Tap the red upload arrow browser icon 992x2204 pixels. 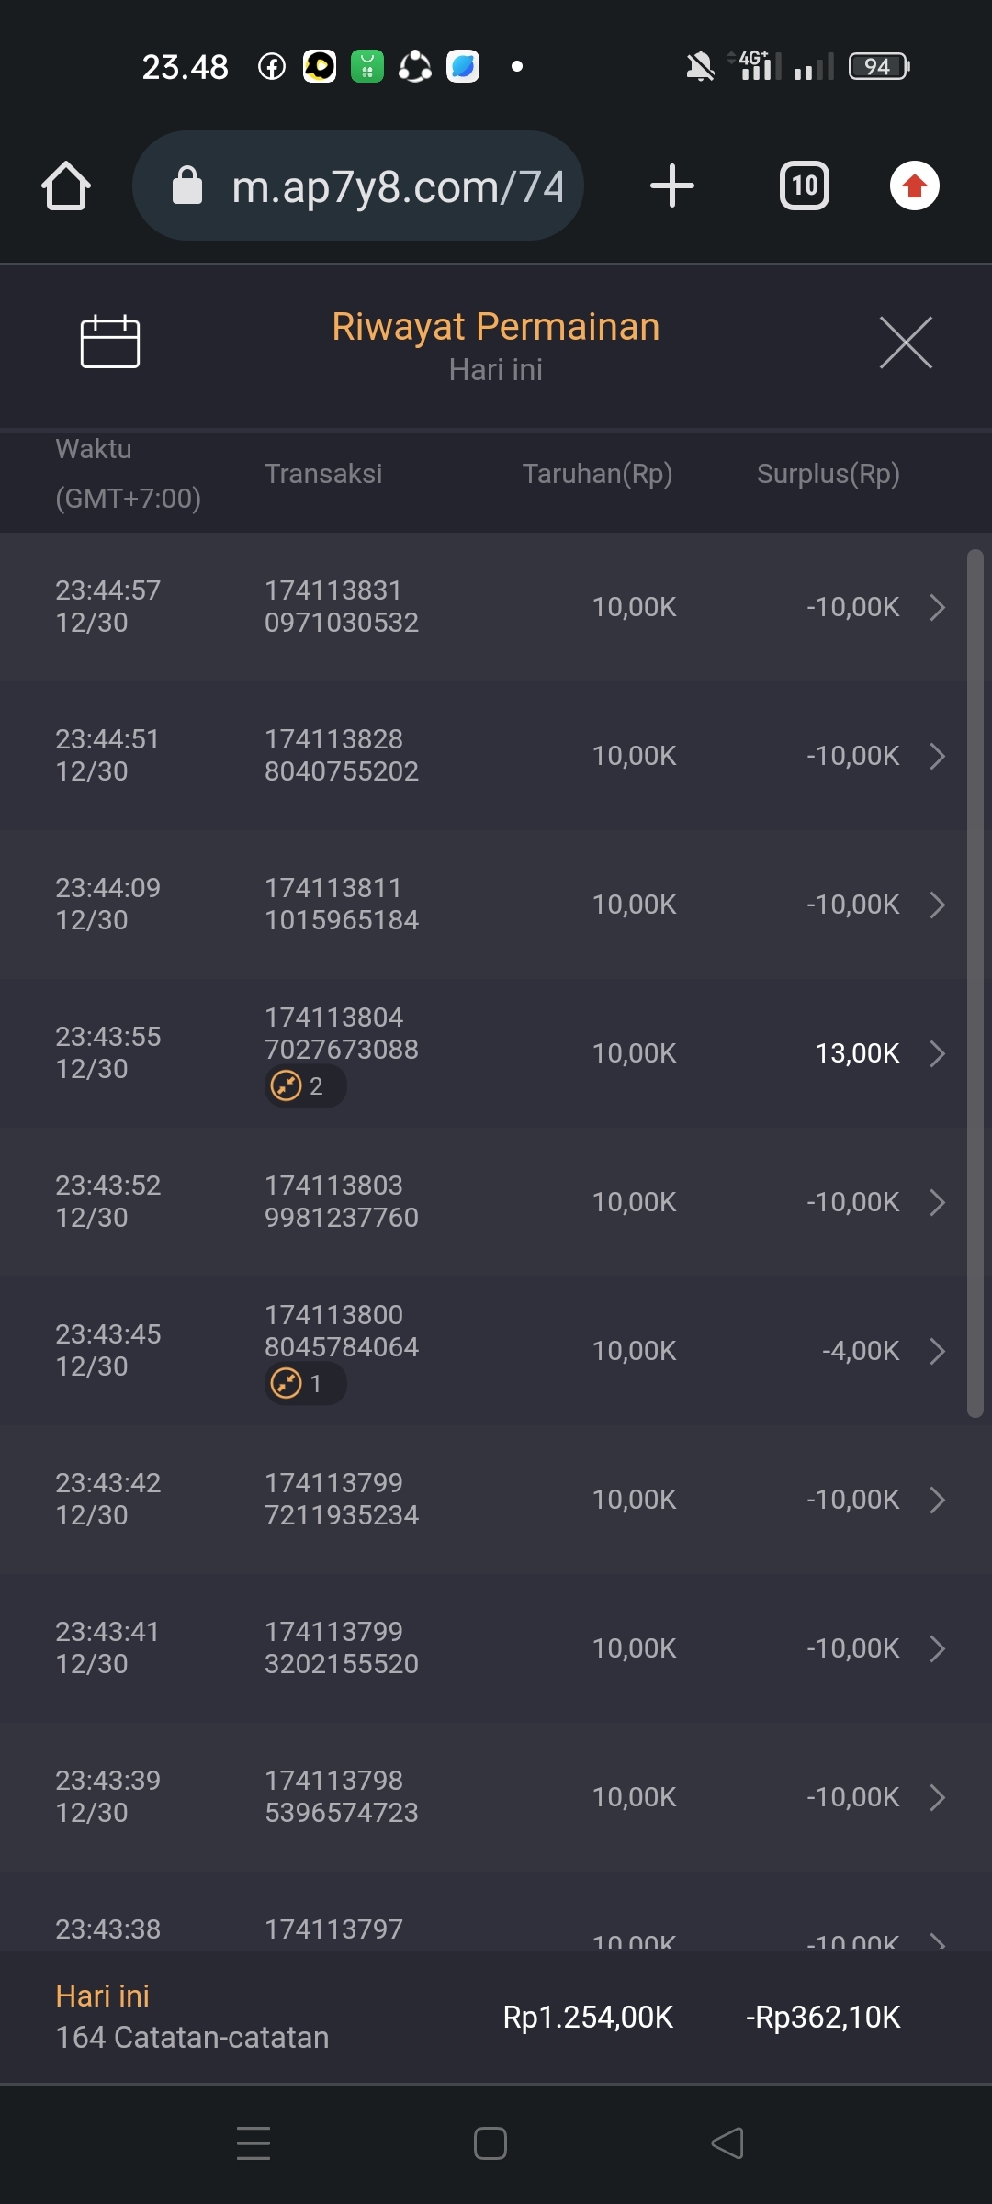tap(914, 186)
